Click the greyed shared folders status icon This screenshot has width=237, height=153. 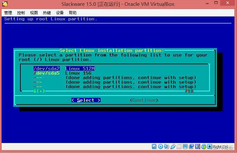179,146
